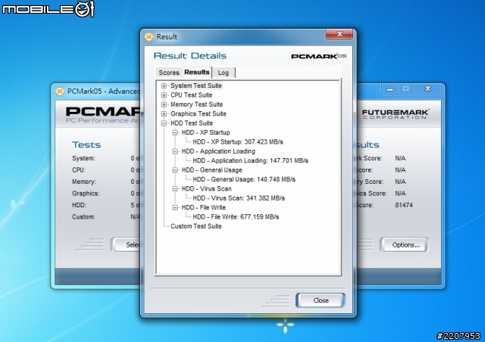
Task: Select the HDD - Virus Scan parent row
Action: tap(207, 188)
